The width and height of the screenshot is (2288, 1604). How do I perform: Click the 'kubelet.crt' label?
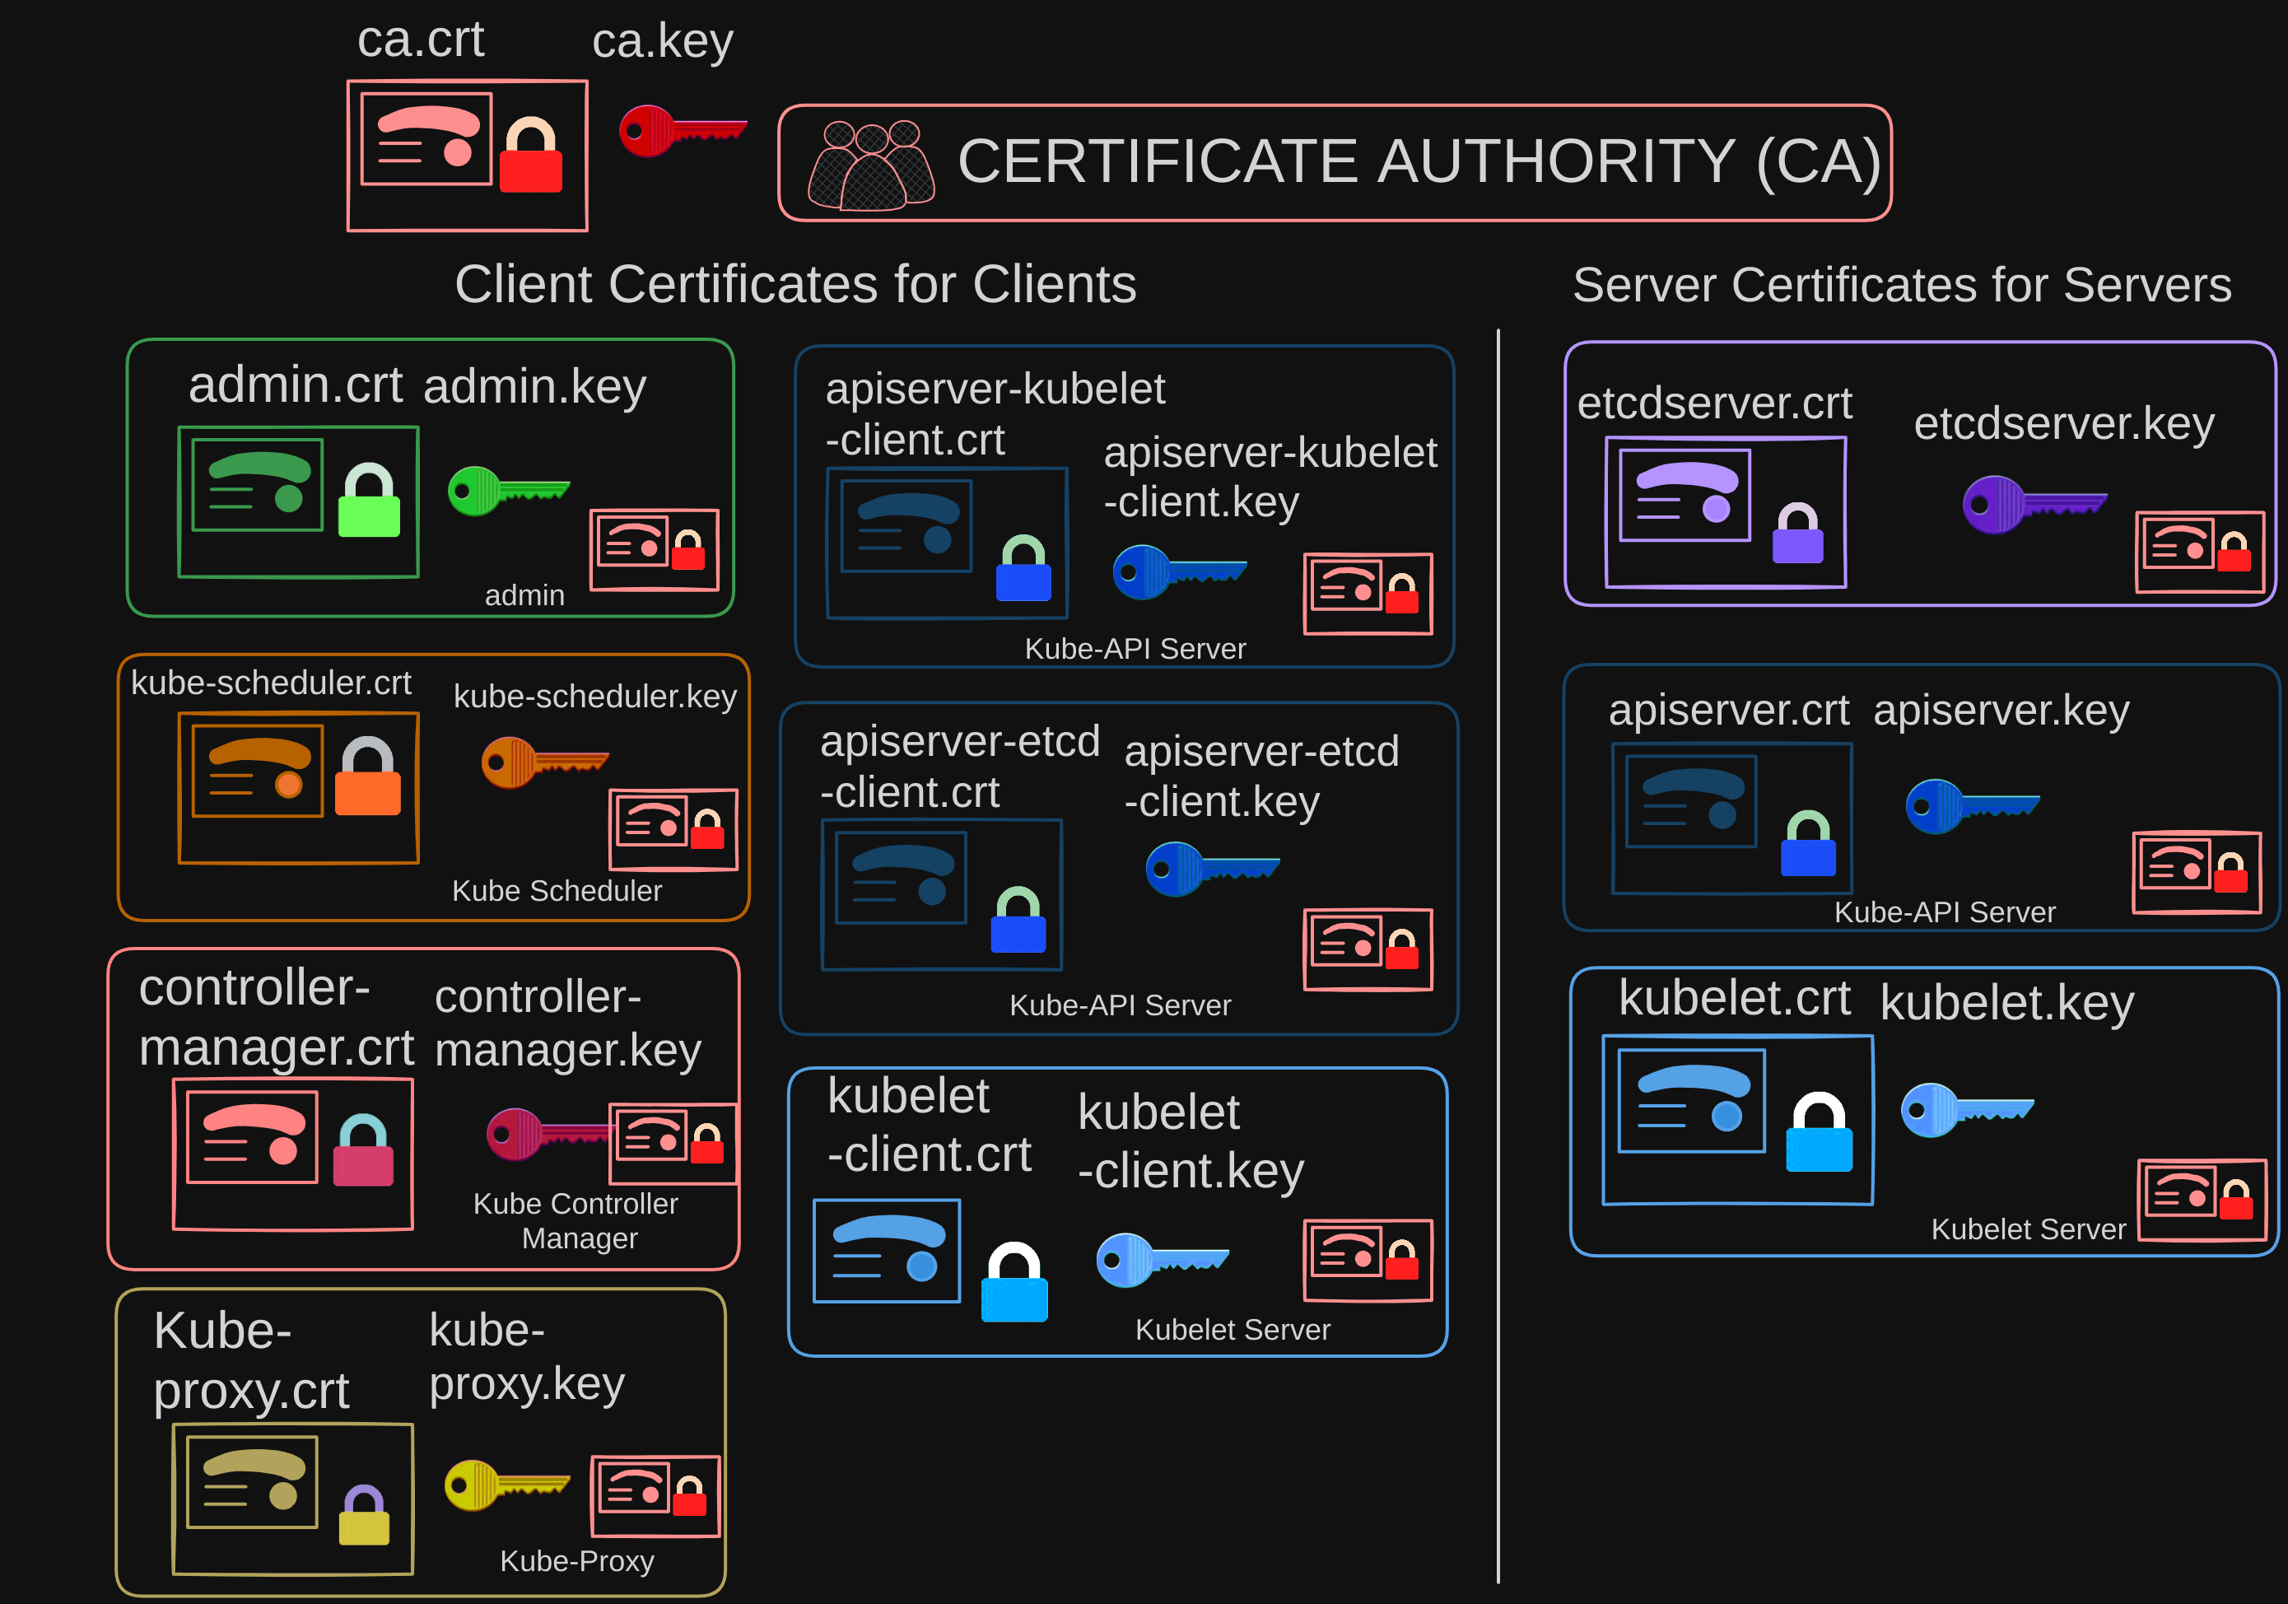pyautogui.click(x=1734, y=998)
